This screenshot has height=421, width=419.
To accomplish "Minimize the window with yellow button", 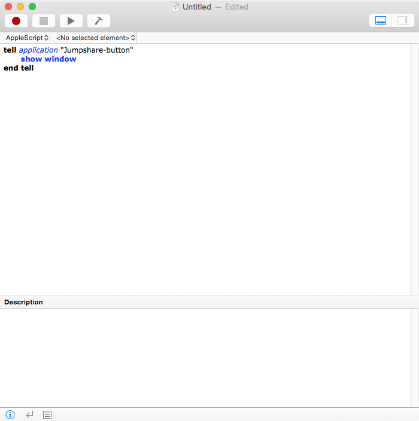I will [20, 7].
